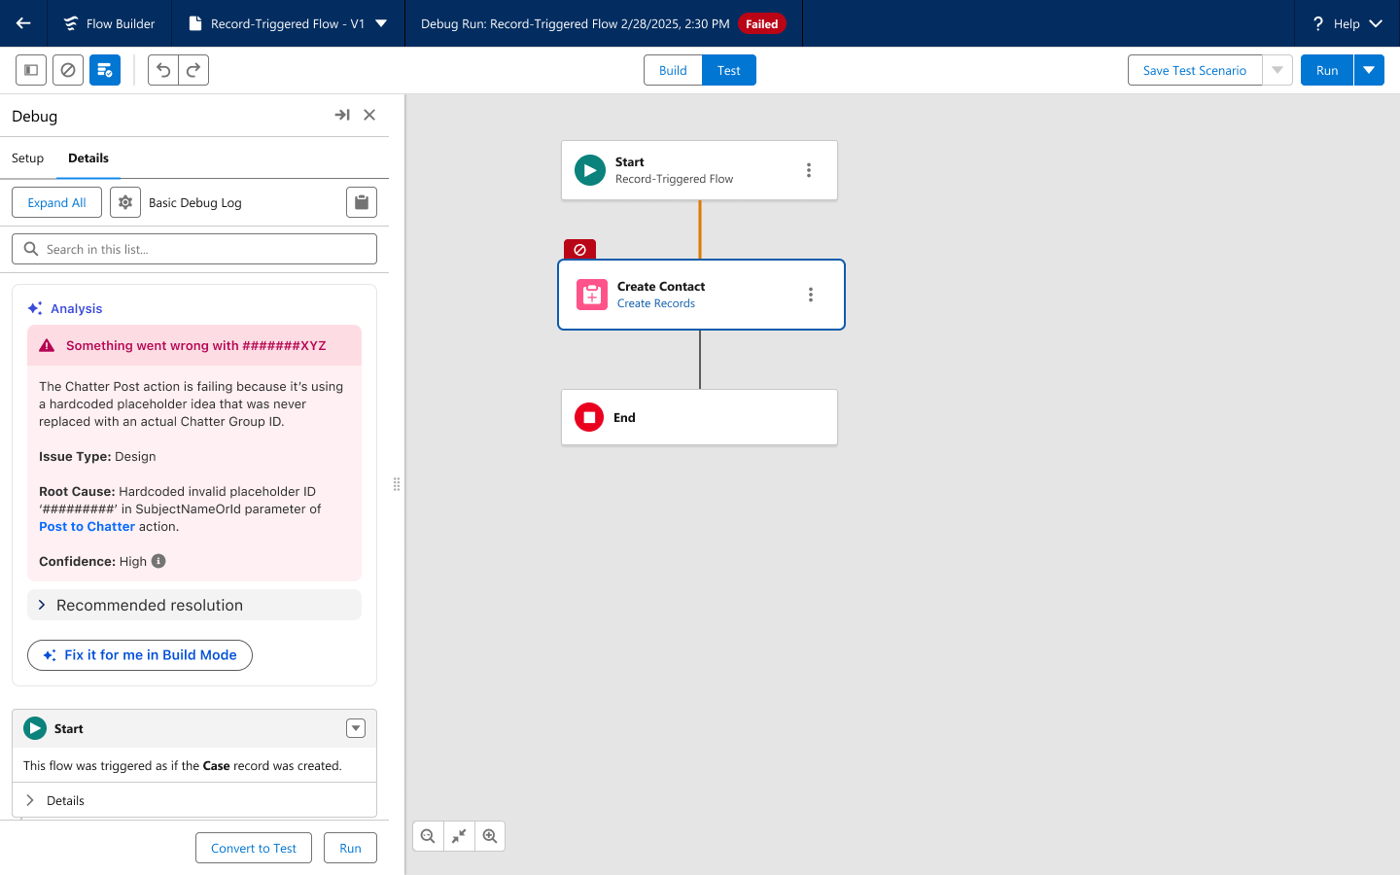1400x875 pixels.
Task: Zoom out on the canvas
Action: [428, 836]
